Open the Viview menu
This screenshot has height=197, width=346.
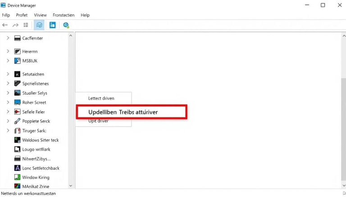pos(40,15)
